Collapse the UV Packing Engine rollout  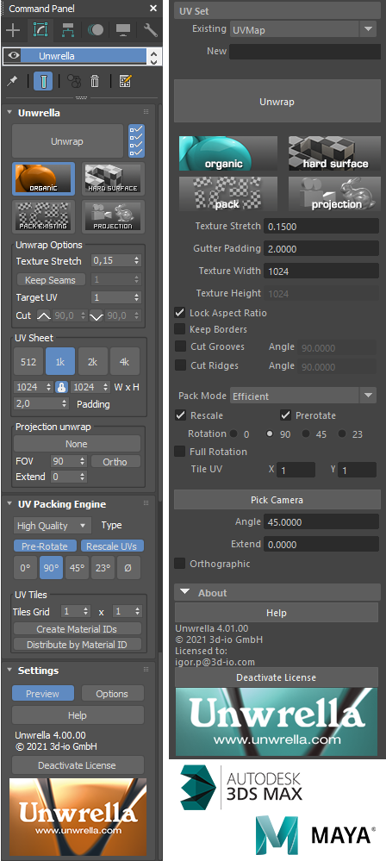9,503
